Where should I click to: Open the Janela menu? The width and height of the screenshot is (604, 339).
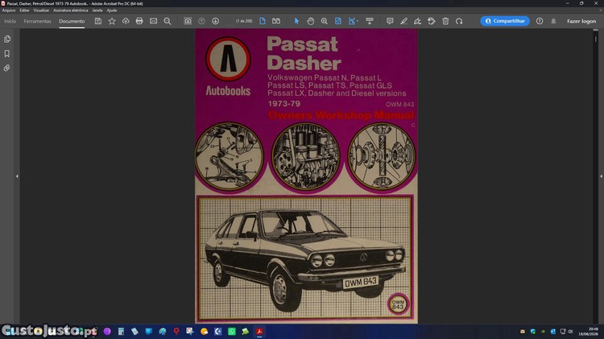click(97, 10)
